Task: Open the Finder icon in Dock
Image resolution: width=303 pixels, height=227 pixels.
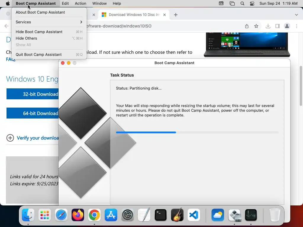Action: (x=28, y=215)
